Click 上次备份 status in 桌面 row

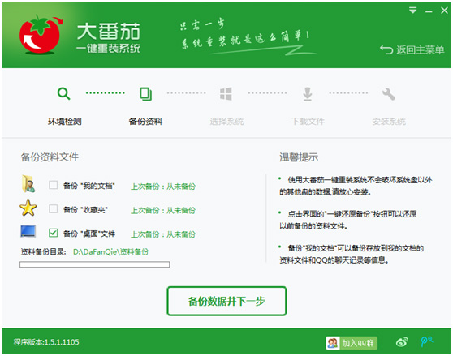tap(163, 234)
